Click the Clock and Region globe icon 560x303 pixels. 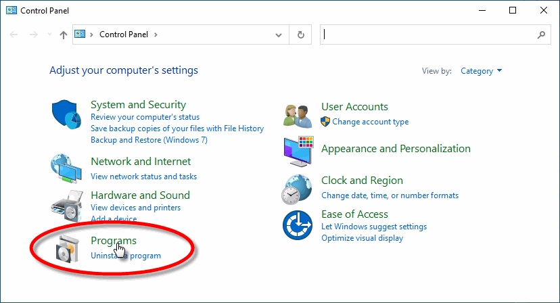[298, 189]
